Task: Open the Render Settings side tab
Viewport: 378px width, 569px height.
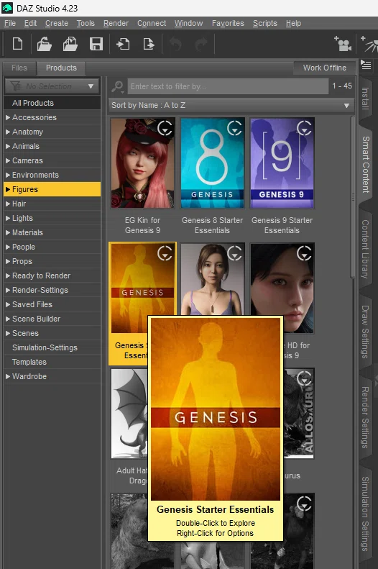Action: [x=366, y=417]
